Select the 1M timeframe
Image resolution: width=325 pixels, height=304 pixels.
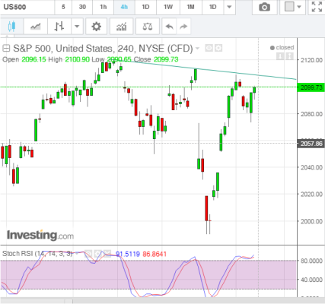(x=190, y=7)
